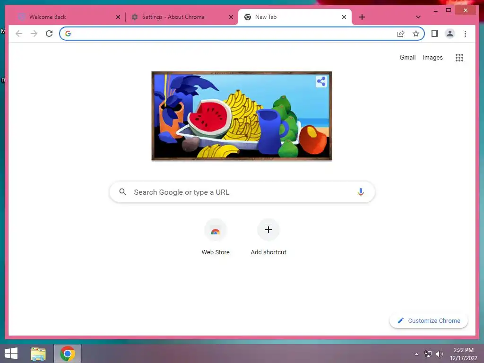Open the network tray icon
This screenshot has width=484, height=363.
428,354
